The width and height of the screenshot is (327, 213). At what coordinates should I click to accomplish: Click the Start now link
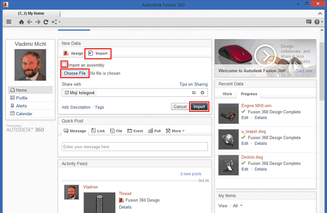coord(304,71)
